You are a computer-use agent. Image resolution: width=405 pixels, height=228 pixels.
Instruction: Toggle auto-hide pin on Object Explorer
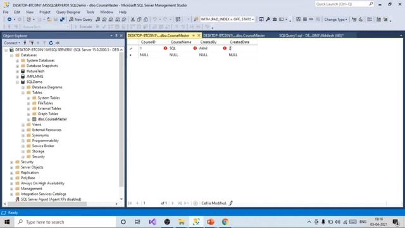[x=116, y=35]
